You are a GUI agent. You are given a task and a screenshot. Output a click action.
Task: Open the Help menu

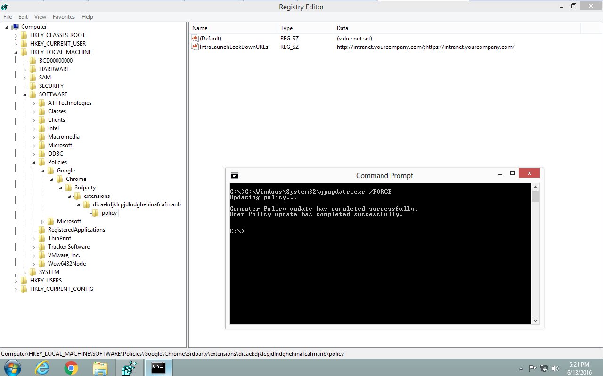[x=88, y=17]
